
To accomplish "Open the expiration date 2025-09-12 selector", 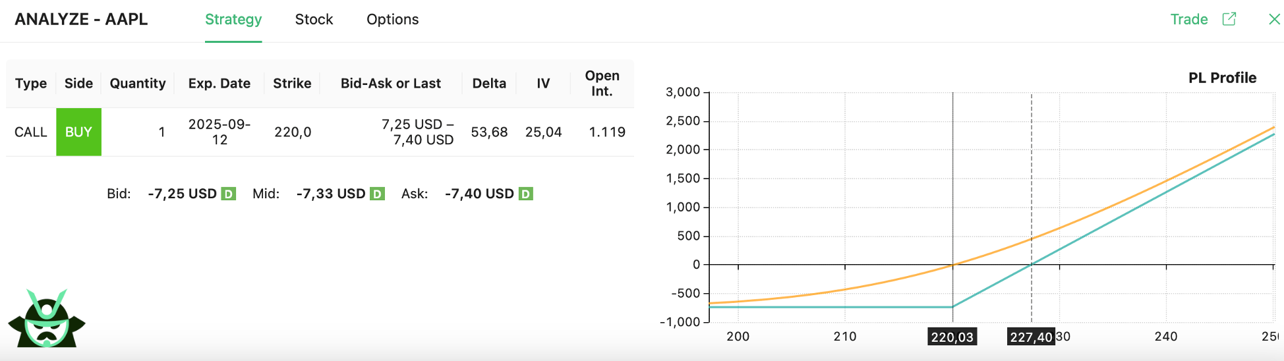I will [219, 132].
